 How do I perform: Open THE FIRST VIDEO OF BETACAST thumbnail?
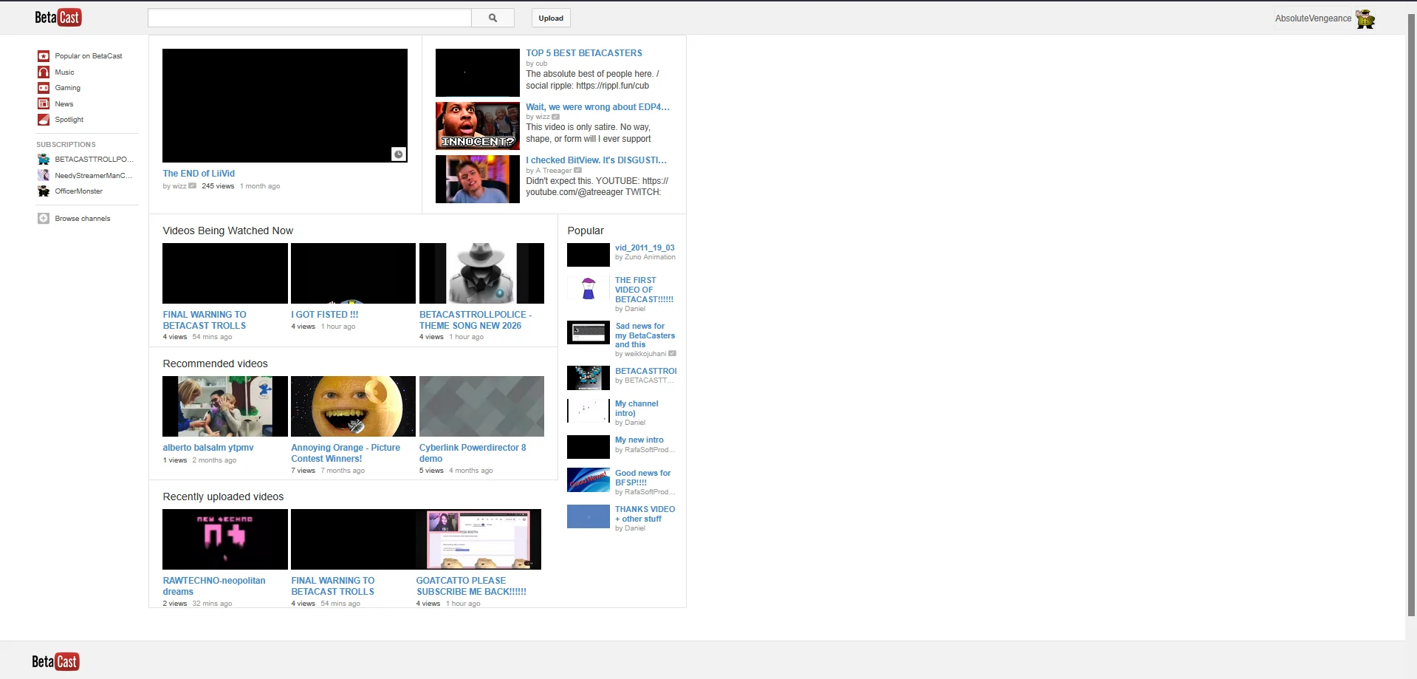(x=589, y=288)
